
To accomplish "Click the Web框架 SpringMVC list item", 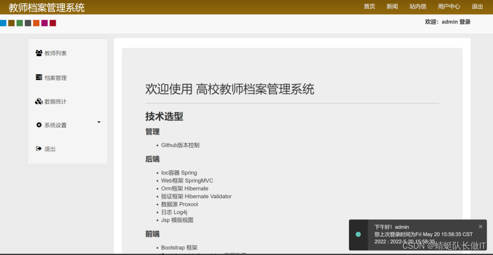I will (x=187, y=181).
